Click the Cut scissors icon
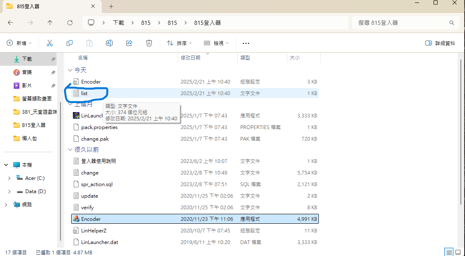The width and height of the screenshot is (465, 256). (x=50, y=43)
